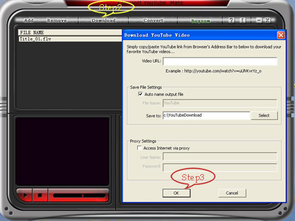Cancel the download dialog
The image size is (295, 221).
click(232, 193)
